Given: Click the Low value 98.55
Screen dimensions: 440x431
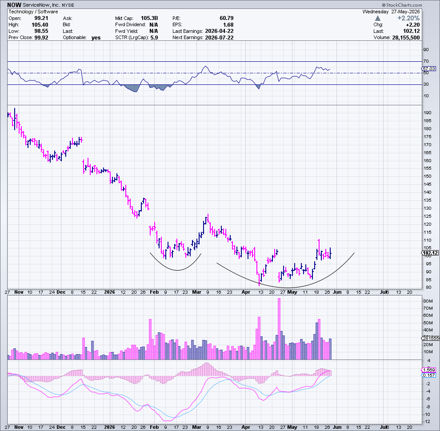Looking at the screenshot, I should tap(41, 31).
